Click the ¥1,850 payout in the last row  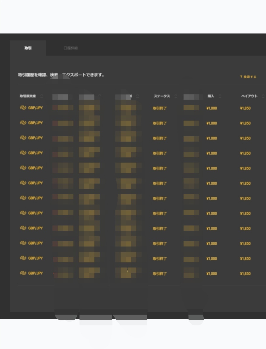click(245, 274)
